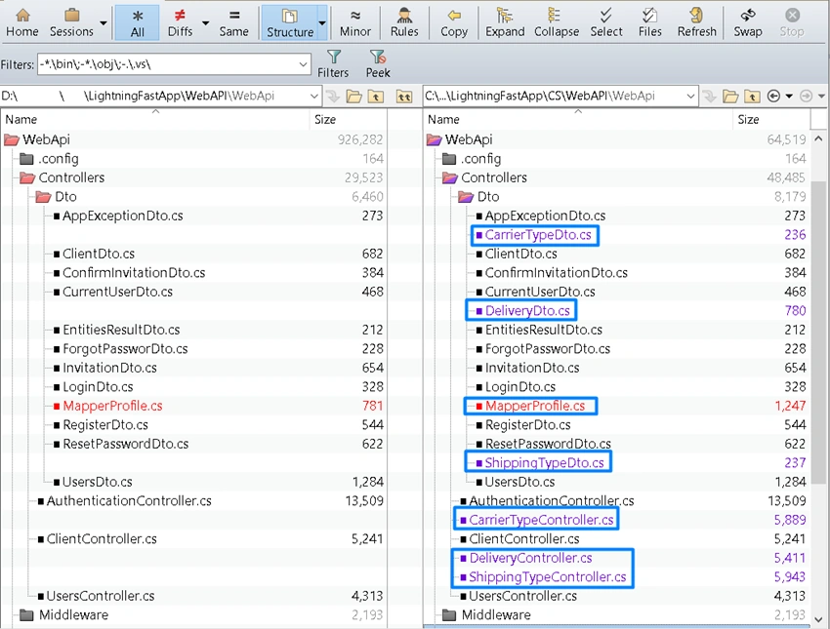
Task: Open the Filters combo box dropdown
Action: [x=303, y=64]
